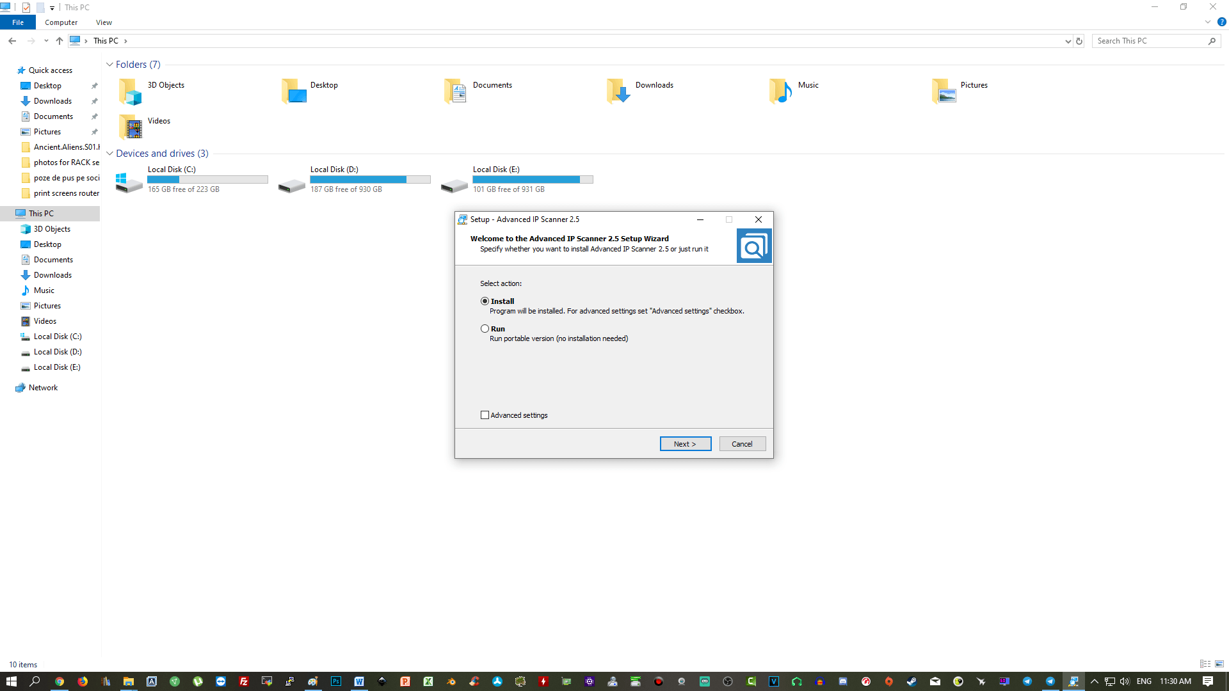Click Next in the setup wizard
Screen dimensions: 1229x691
(x=685, y=443)
